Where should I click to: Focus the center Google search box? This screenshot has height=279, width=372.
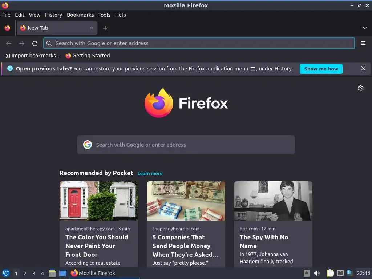pyautogui.click(x=186, y=145)
